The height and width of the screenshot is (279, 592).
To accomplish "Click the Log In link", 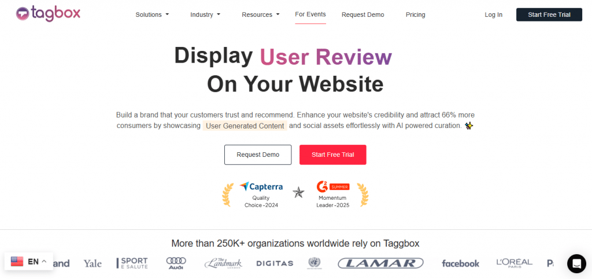I will coord(493,14).
